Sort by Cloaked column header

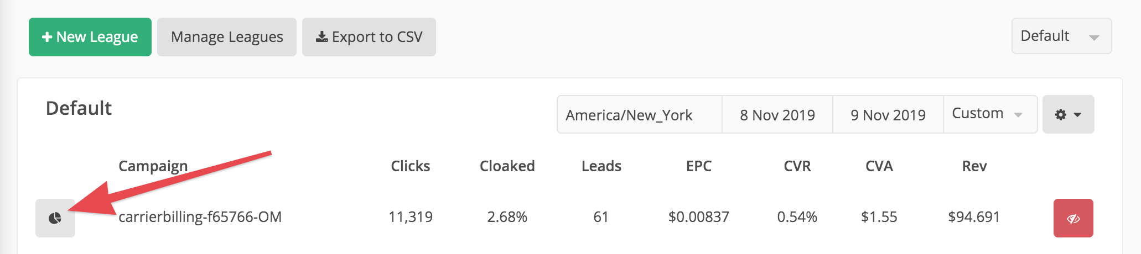pyautogui.click(x=507, y=166)
